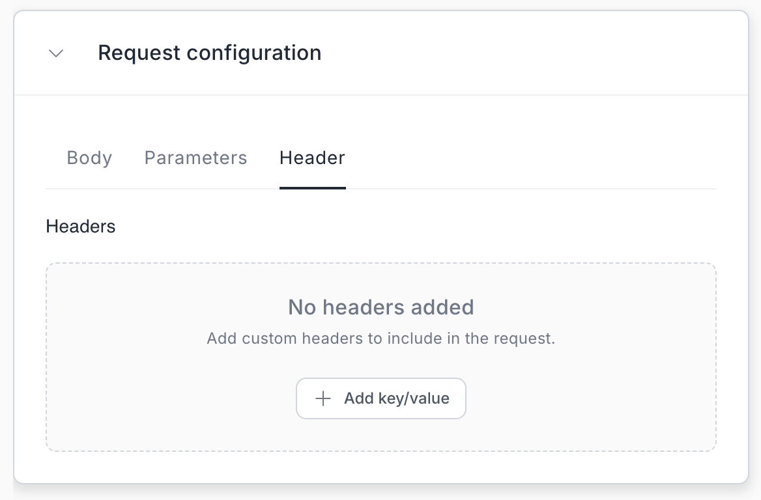The width and height of the screenshot is (761, 500).
Task: Click the blank space below the Add key/value button
Action: pyautogui.click(x=380, y=434)
